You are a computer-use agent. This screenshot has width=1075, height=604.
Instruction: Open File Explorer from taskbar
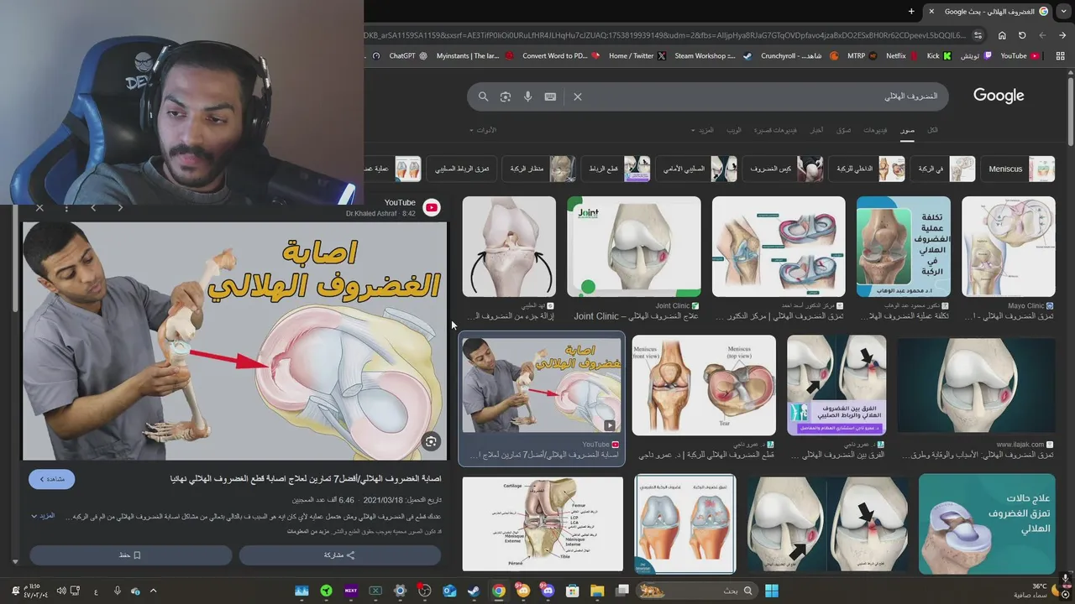(597, 591)
